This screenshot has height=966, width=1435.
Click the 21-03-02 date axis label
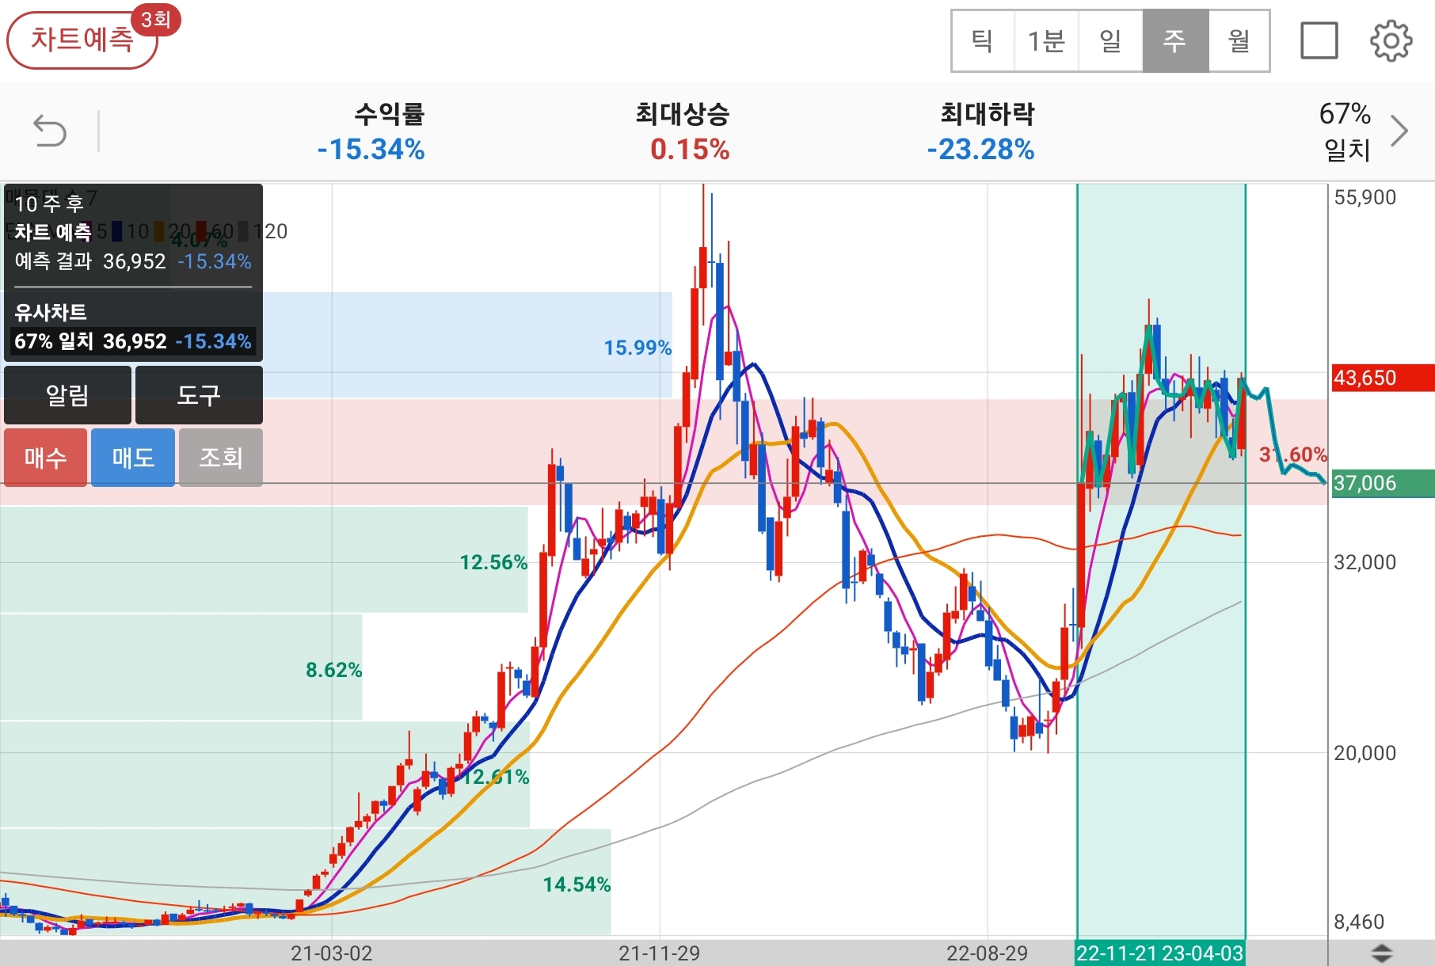coord(331,953)
